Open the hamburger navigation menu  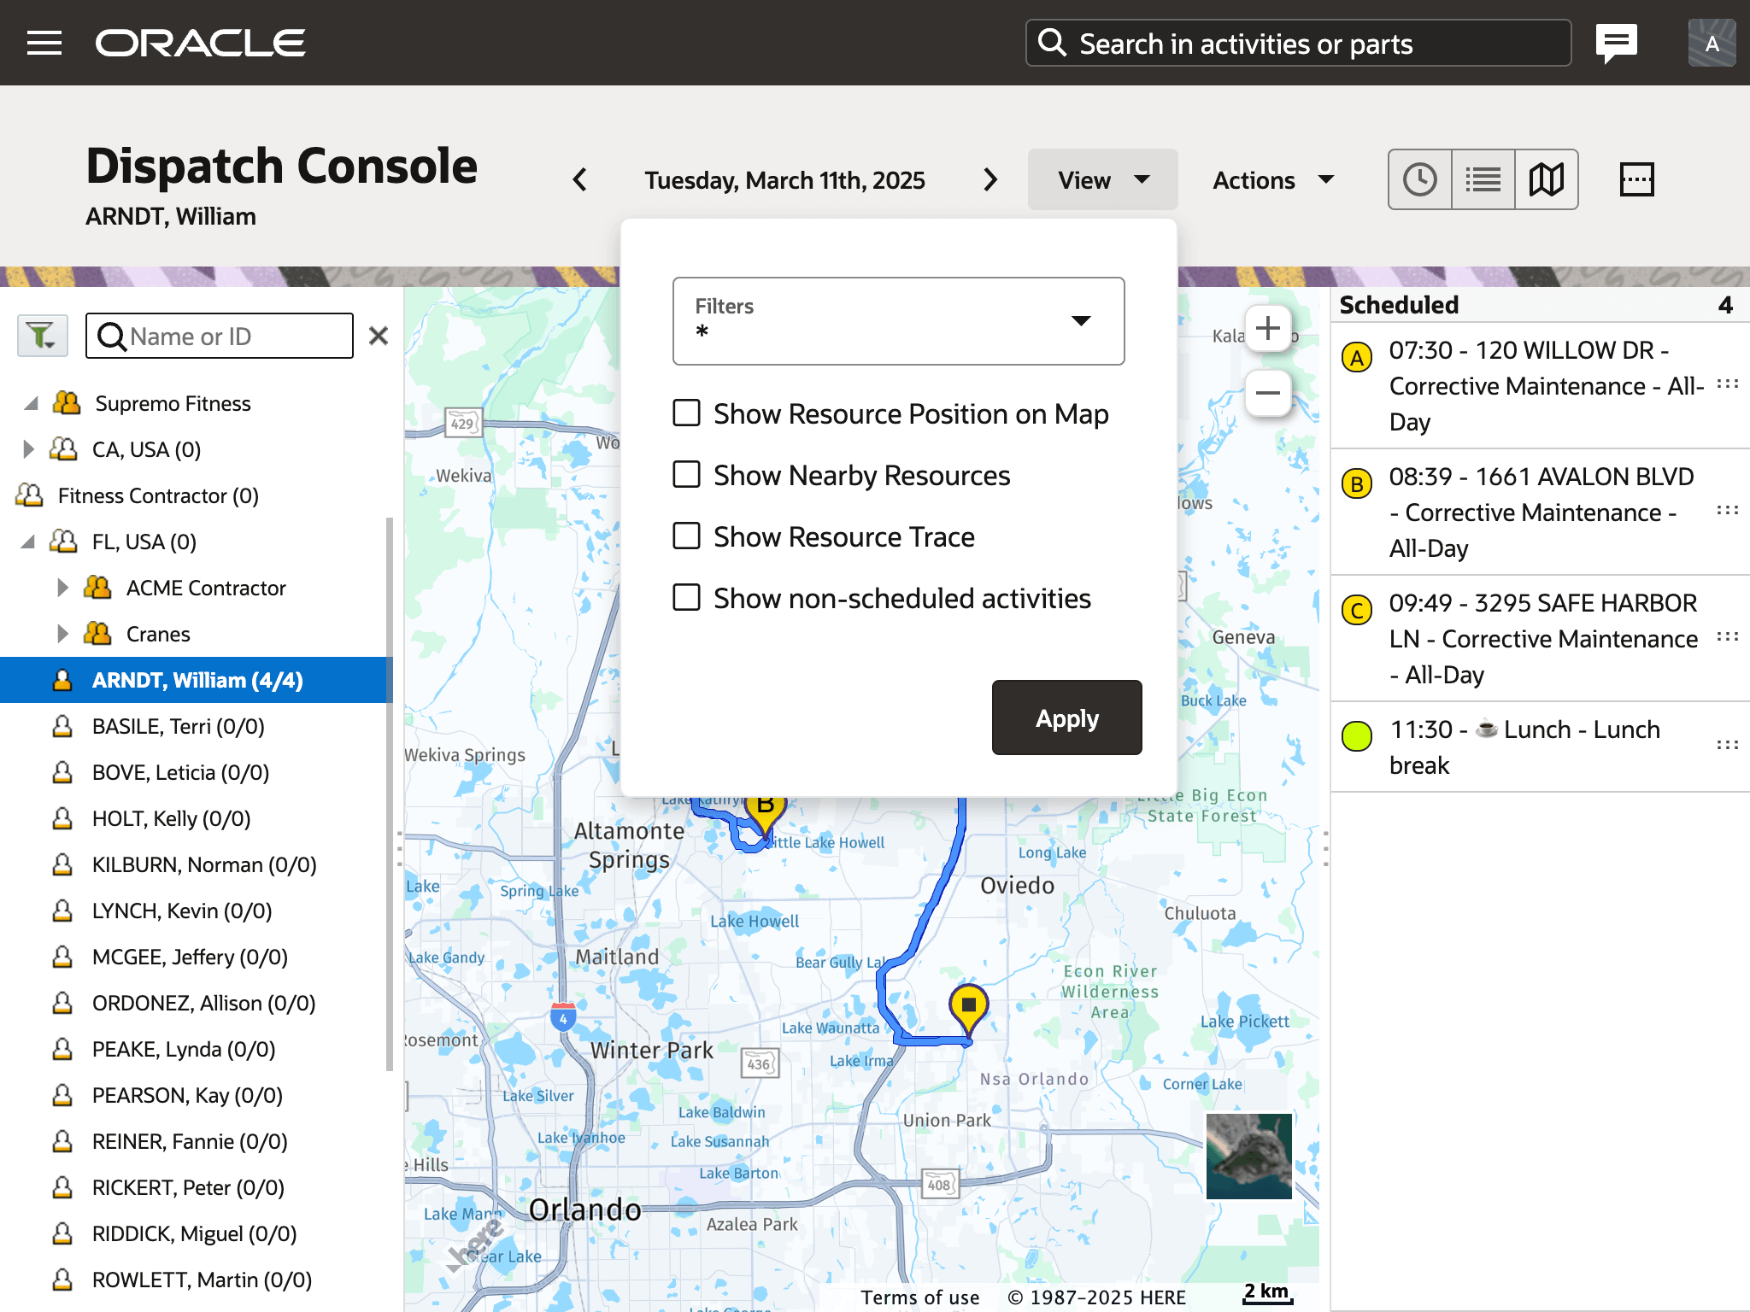click(x=44, y=43)
